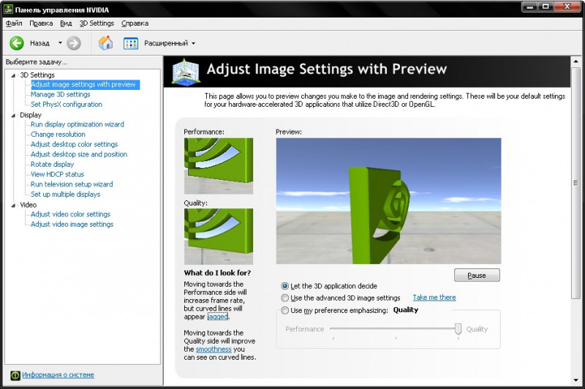
Task: Open the Расширенный view dropdown
Action: [x=170, y=43]
